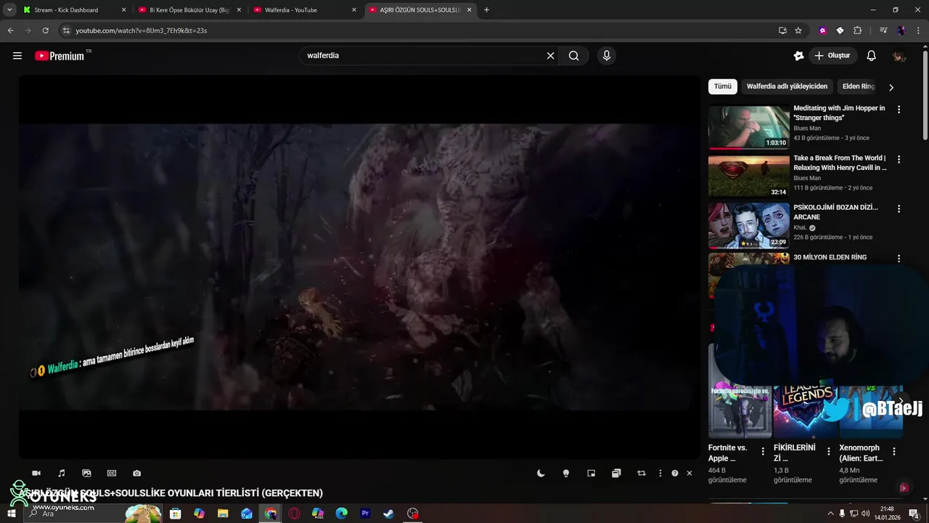Open Meditating with Jim Hopper thumbnail
The width and height of the screenshot is (929, 523).
click(749, 128)
